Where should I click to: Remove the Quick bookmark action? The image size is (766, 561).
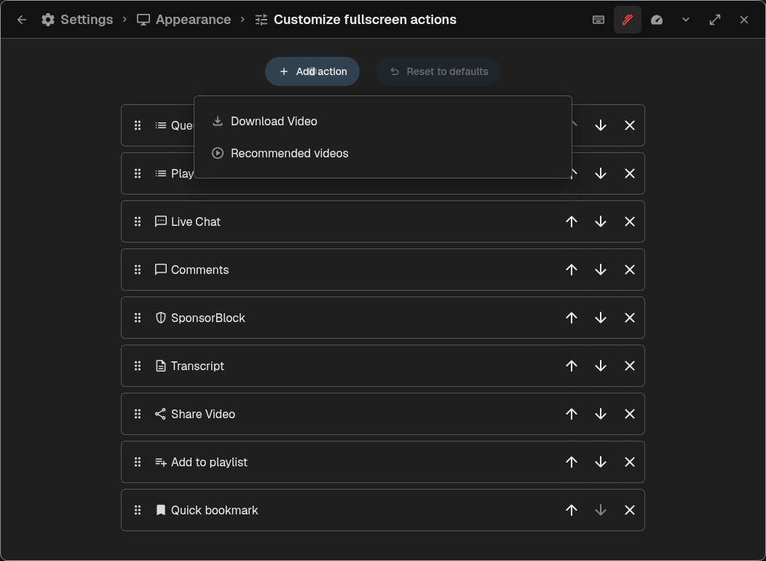[x=630, y=510]
